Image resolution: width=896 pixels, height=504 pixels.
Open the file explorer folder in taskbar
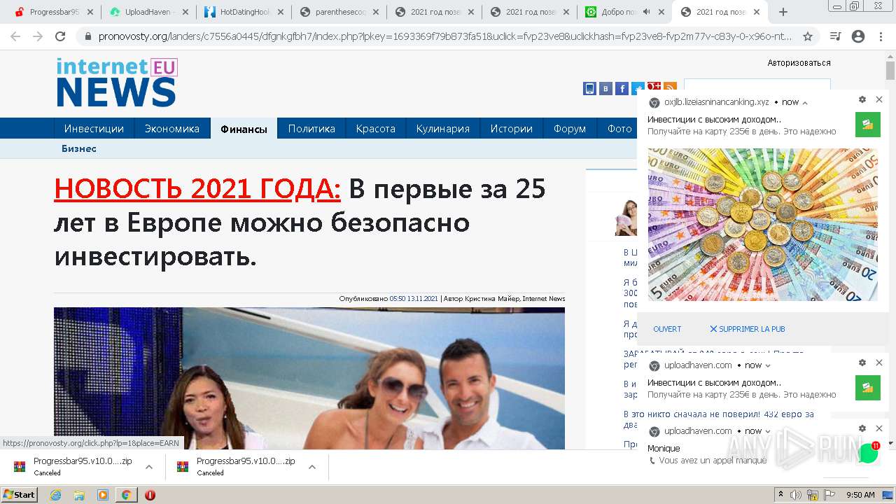tap(79, 495)
